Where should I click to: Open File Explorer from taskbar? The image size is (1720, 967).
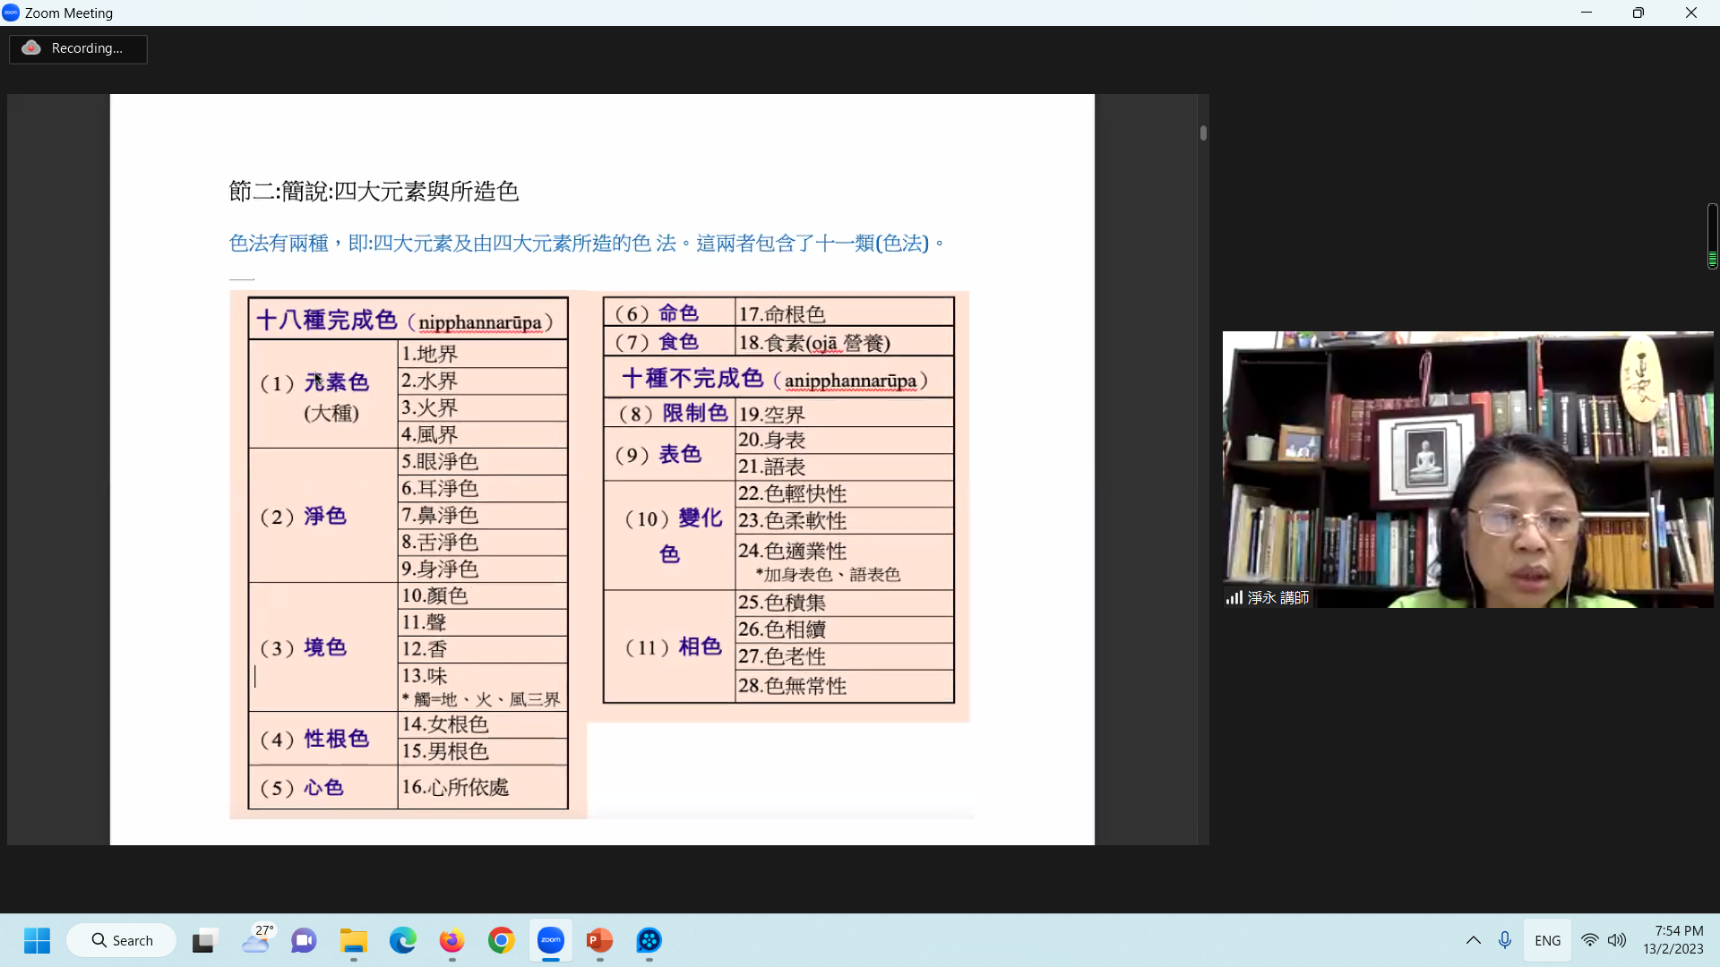pyautogui.click(x=354, y=940)
